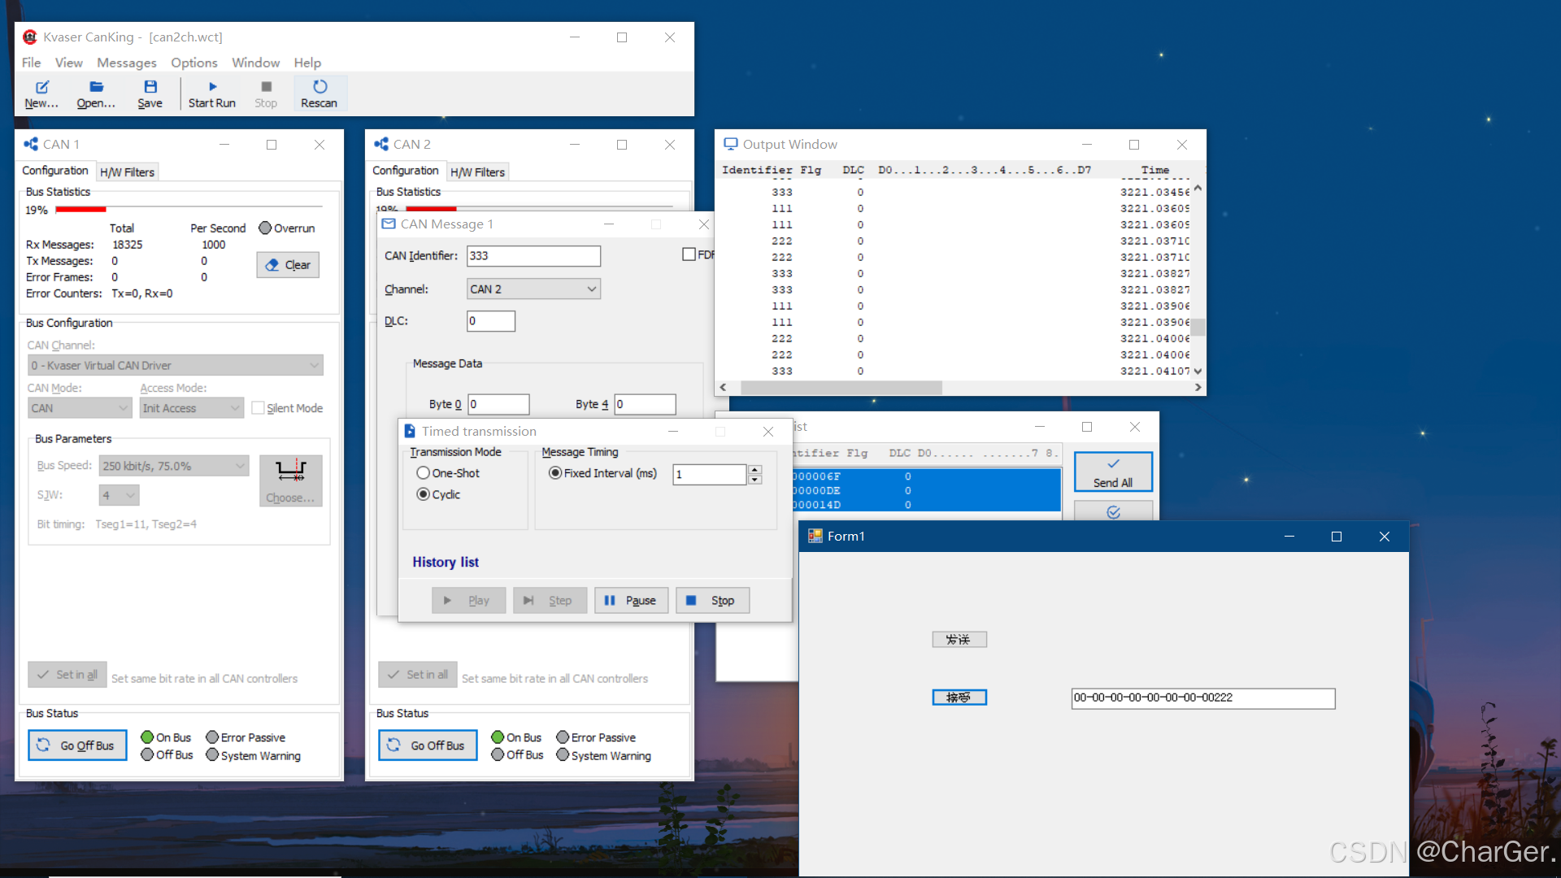This screenshot has height=878, width=1561.
Task: Click Step in Timed transmission
Action: click(x=550, y=600)
